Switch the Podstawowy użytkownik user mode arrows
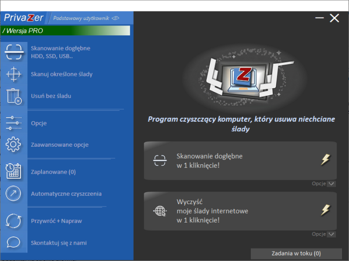Image resolution: width=349 pixels, height=261 pixels. [115, 18]
